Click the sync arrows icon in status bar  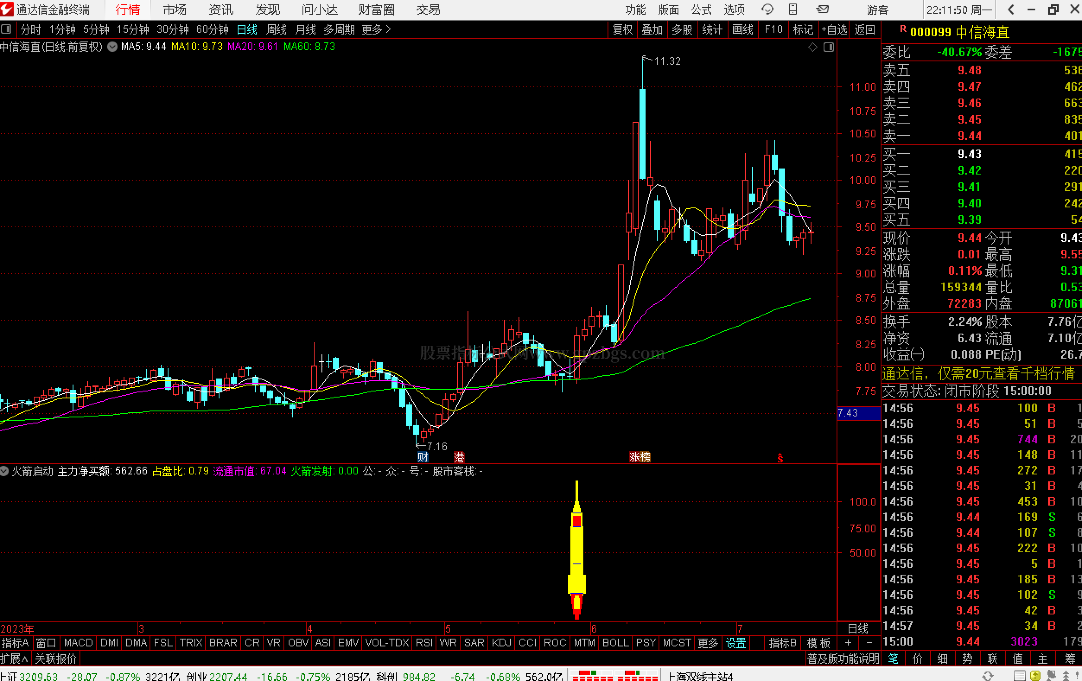(988, 676)
